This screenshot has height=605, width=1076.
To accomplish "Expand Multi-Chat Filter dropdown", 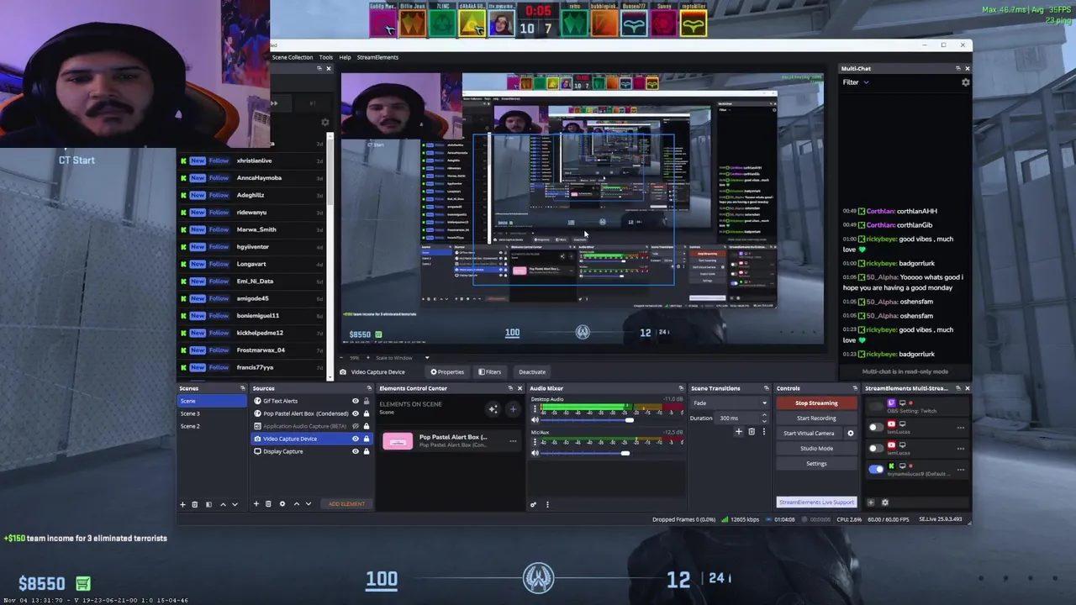I will [856, 82].
